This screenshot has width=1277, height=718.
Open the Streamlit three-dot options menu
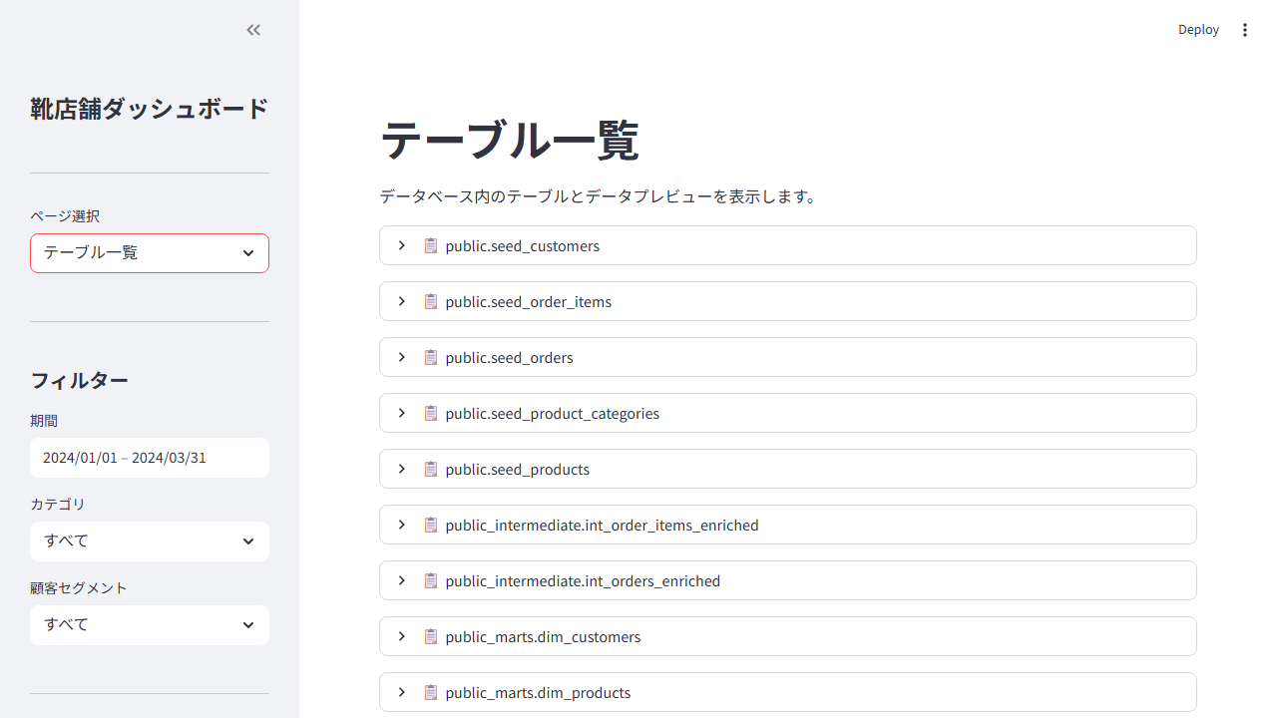click(1245, 30)
